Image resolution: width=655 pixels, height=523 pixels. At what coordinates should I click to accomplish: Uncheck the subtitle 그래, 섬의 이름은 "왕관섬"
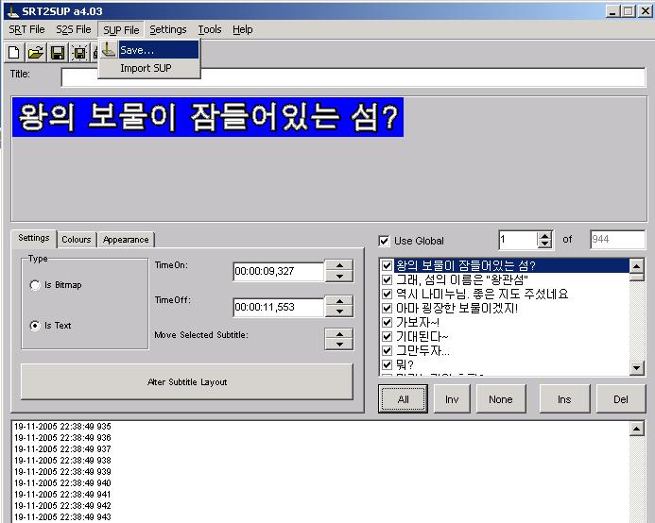point(387,279)
